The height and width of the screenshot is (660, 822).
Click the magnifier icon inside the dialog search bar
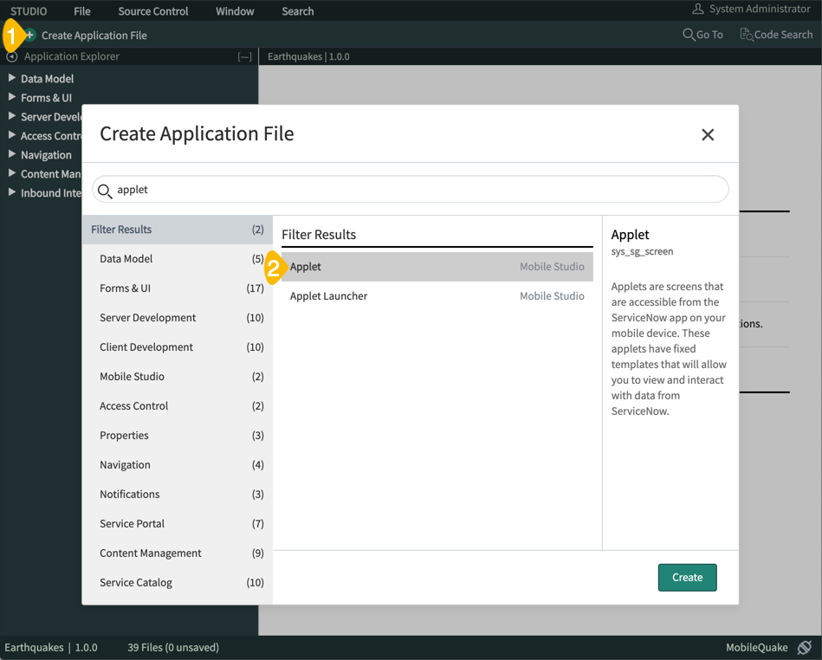click(x=104, y=190)
